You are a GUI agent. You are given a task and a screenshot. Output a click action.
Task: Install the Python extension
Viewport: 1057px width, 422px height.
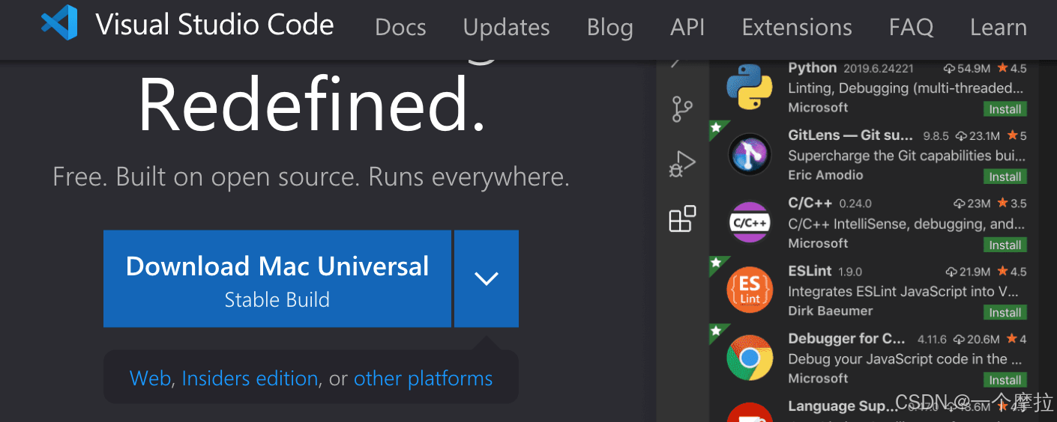[x=1005, y=109]
